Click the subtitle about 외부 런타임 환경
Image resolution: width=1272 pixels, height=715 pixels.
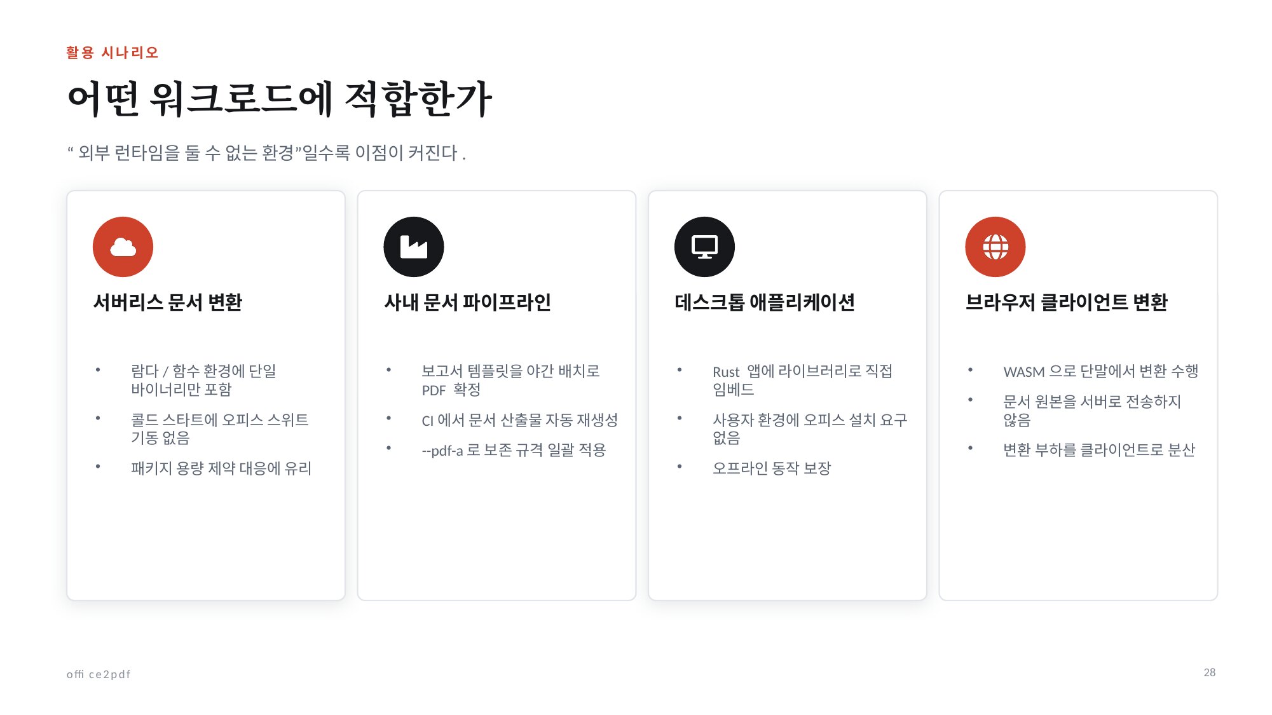point(267,153)
